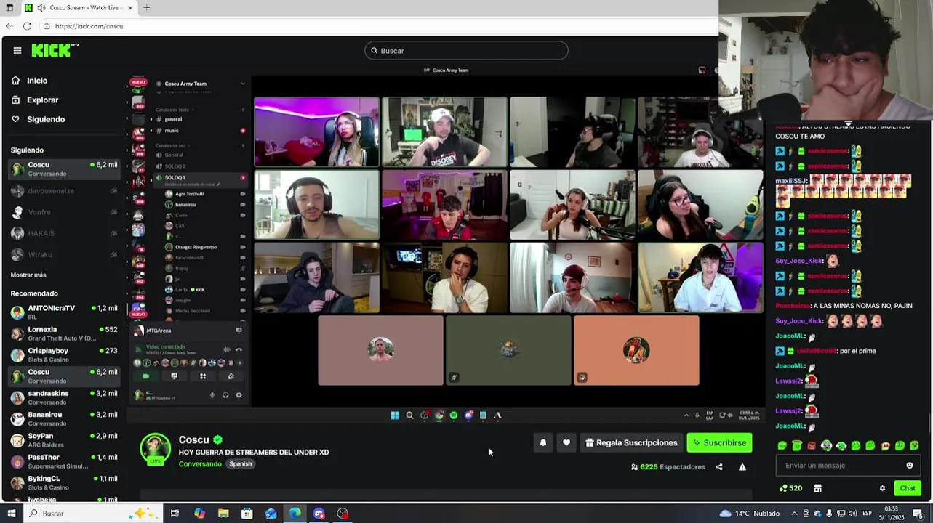Click the share stream icon
The height and width of the screenshot is (523, 933).
point(719,467)
